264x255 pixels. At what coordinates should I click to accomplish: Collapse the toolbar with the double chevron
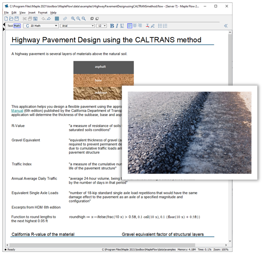coord(226,26)
